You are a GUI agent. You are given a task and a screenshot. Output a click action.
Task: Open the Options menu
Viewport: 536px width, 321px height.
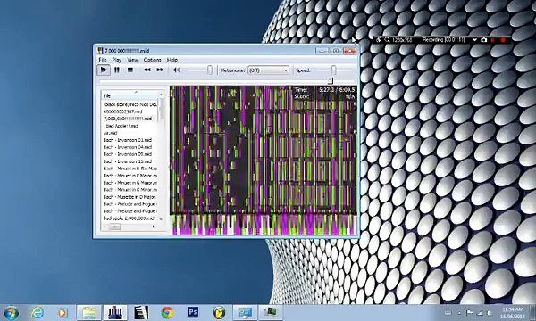click(152, 60)
